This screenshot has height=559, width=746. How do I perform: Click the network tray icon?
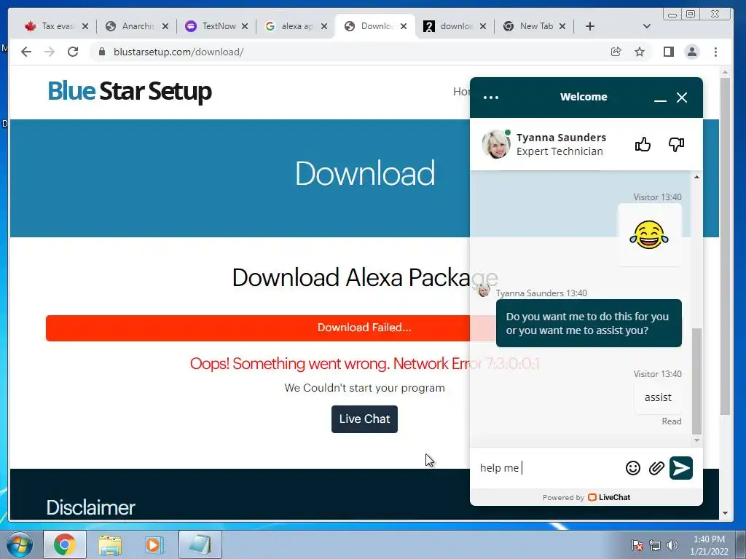click(x=655, y=545)
